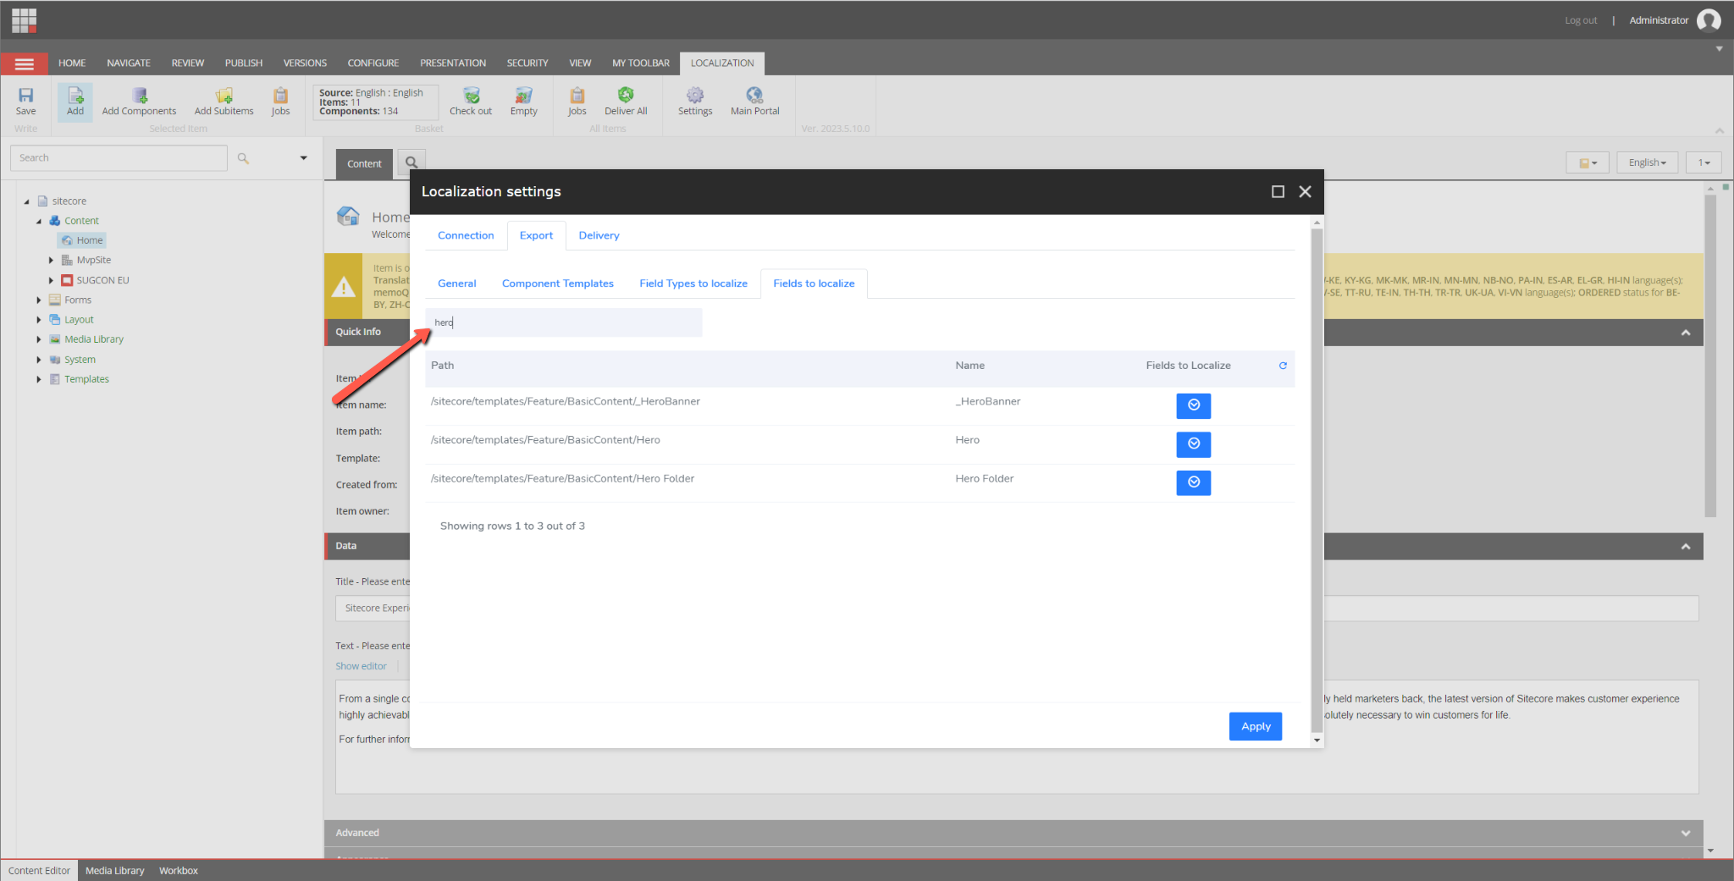
Task: Open Field Types to localize sub-tab
Action: tap(693, 284)
